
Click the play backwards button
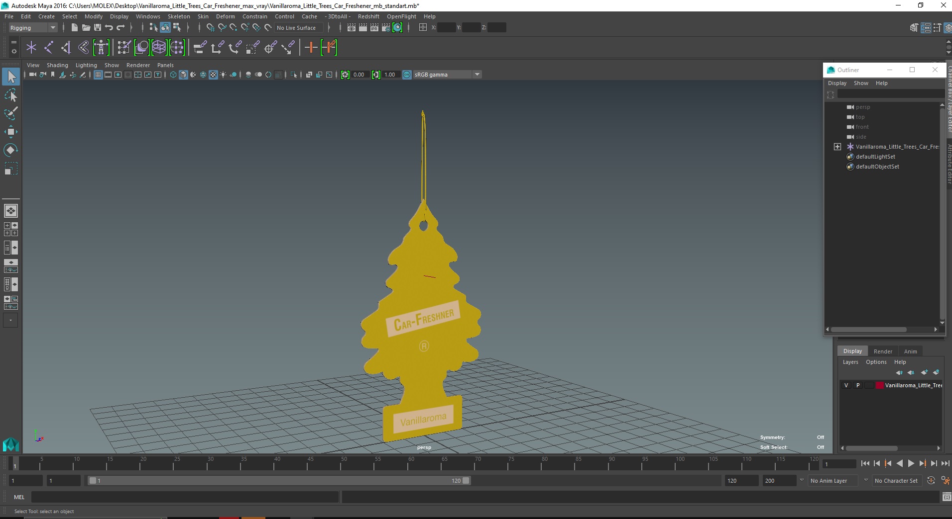(x=899, y=463)
